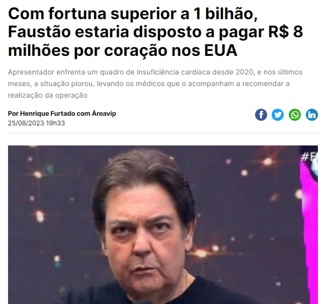The height and width of the screenshot is (304, 326).
Task: Share article on LinkedIn
Action: [311, 115]
